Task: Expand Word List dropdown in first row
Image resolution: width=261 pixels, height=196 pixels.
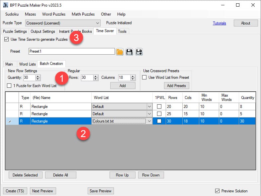Action: 149,107
